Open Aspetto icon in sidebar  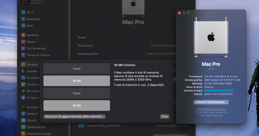[x=23, y=71]
